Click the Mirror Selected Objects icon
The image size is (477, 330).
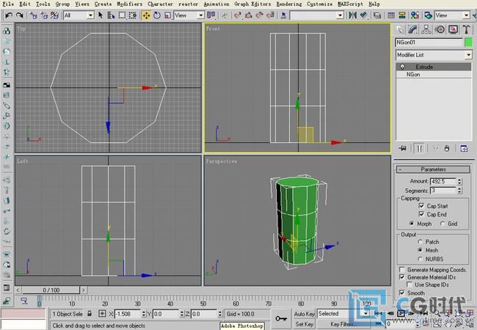(352, 15)
